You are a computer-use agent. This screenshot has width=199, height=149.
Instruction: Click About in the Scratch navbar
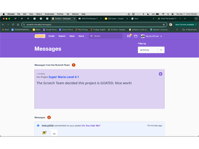pyautogui.click(x=81, y=36)
